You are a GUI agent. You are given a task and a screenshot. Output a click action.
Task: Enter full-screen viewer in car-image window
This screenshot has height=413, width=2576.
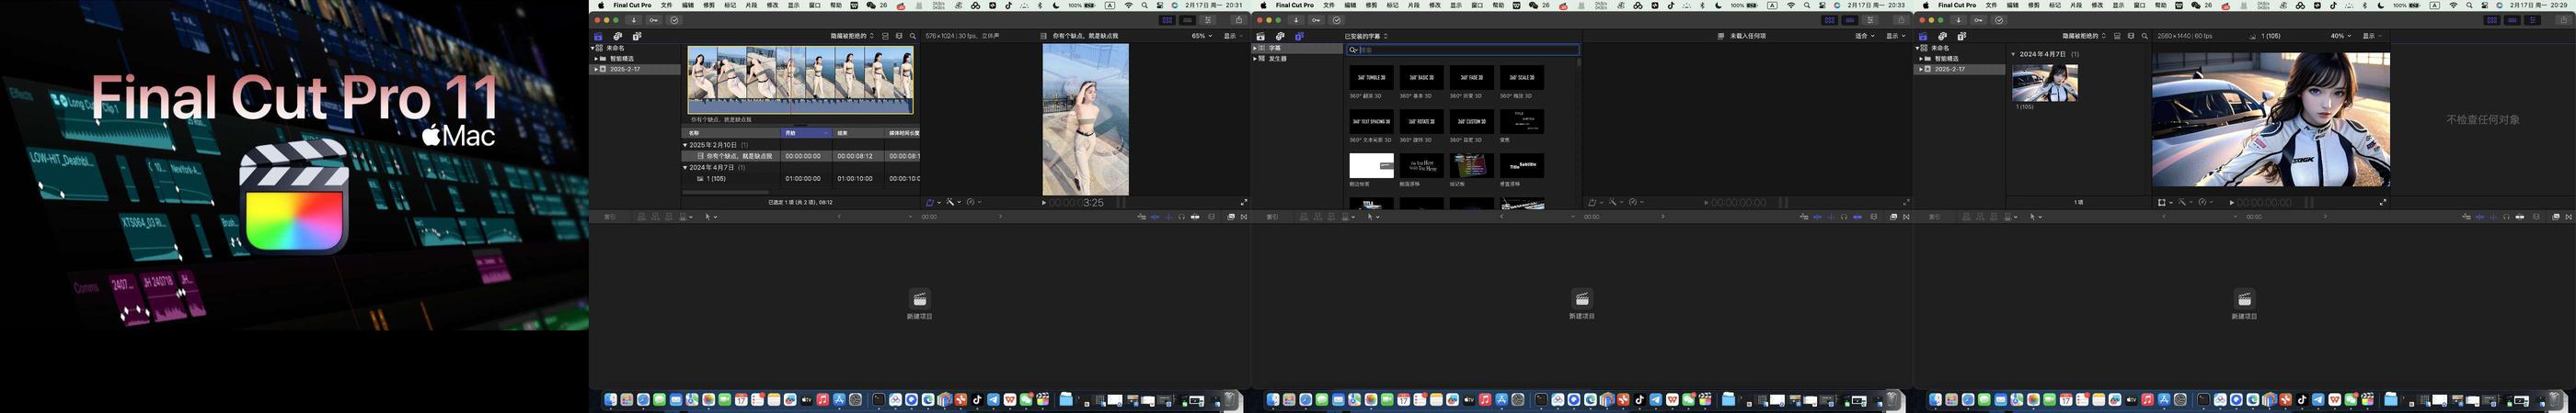[2383, 203]
